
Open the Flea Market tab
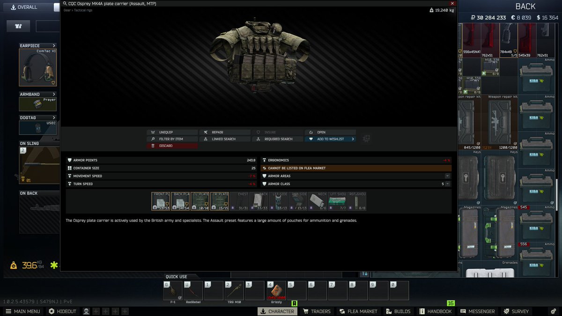coord(358,311)
